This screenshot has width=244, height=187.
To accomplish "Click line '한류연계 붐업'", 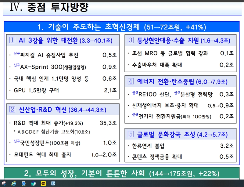I will pyautogui.click(x=148, y=146).
